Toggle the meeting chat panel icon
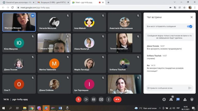The height and width of the screenshot is (111, 198). tap(178, 99)
